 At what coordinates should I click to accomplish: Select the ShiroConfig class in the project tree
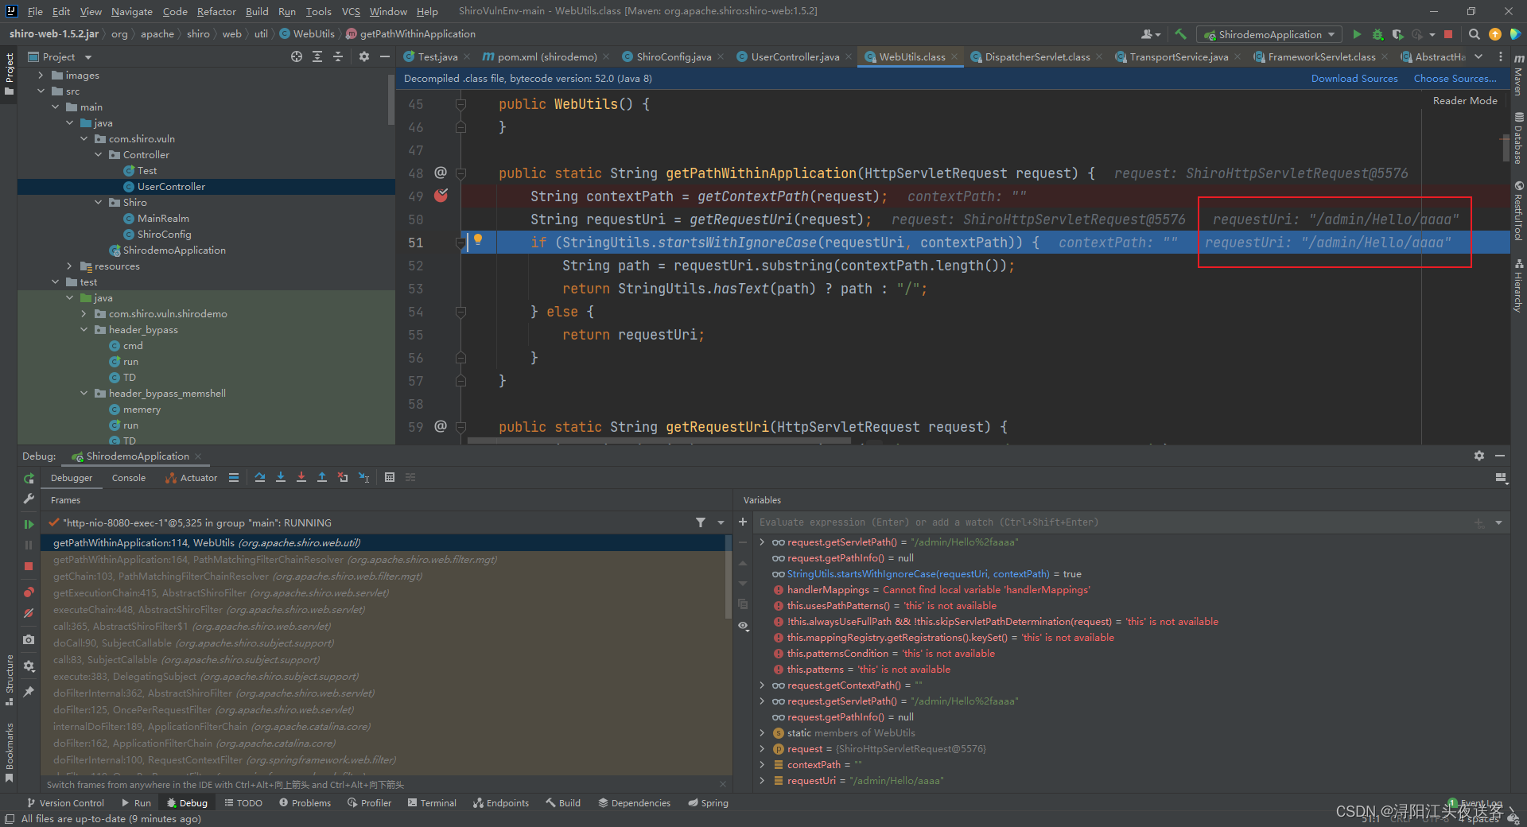pyautogui.click(x=164, y=235)
